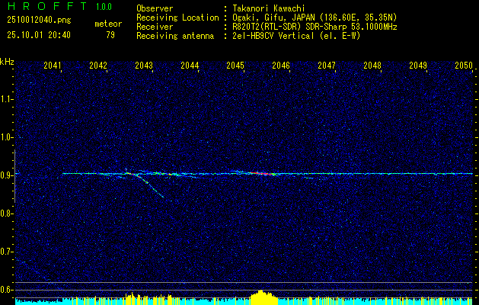Click the 2041 time label

[53, 66]
